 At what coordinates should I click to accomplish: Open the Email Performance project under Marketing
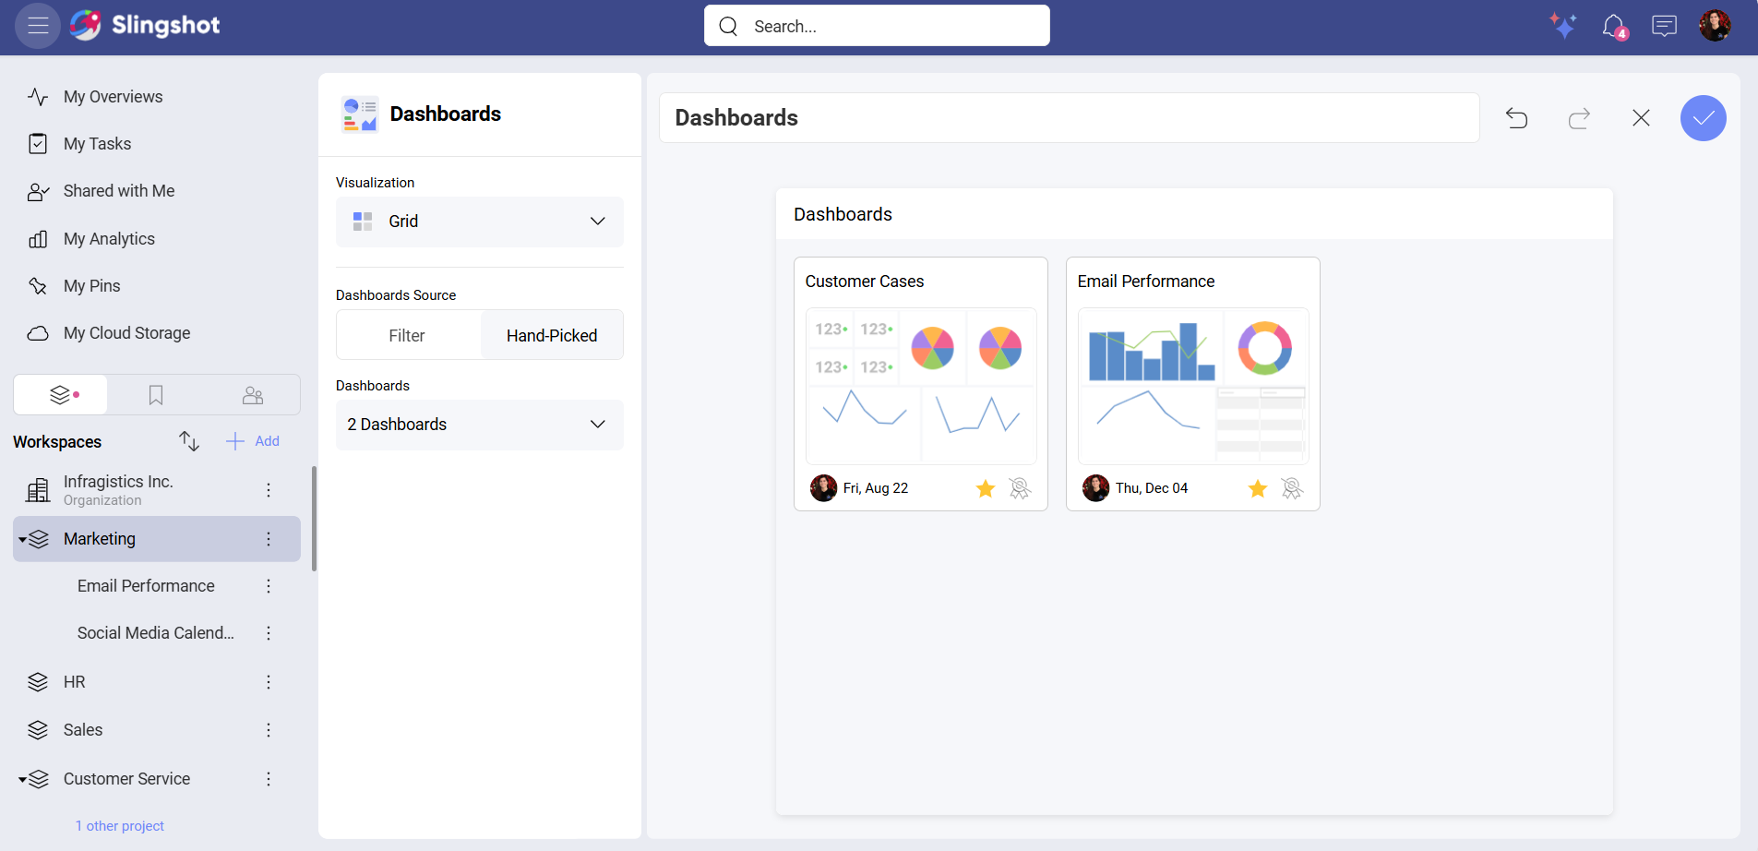point(146,585)
